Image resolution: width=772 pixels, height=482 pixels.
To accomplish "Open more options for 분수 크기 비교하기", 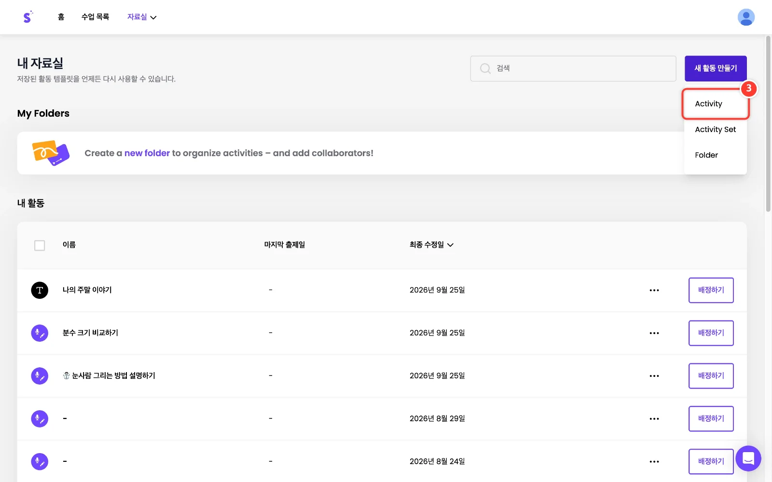I will (654, 333).
